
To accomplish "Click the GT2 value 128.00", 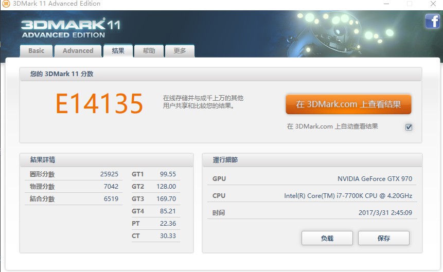I will [166, 187].
